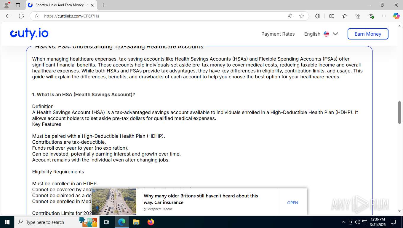Show hidden system tray icons
403x228 pixels.
(x=343, y=222)
